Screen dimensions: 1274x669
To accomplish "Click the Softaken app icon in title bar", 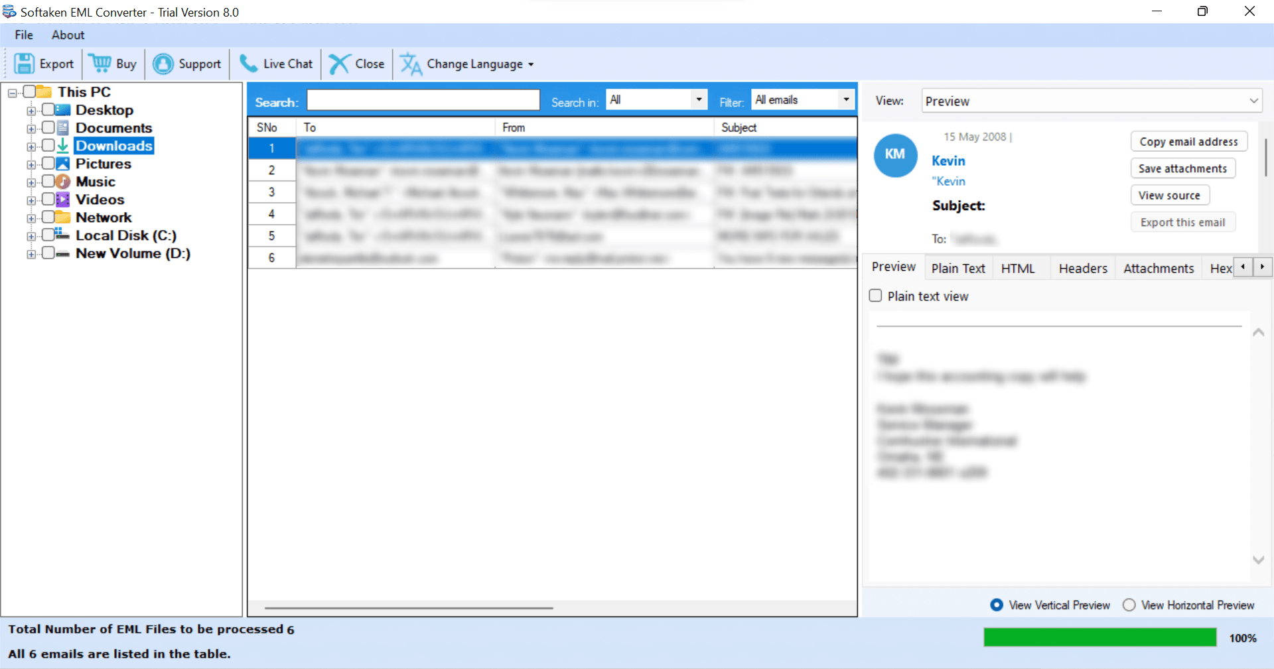I will [9, 12].
